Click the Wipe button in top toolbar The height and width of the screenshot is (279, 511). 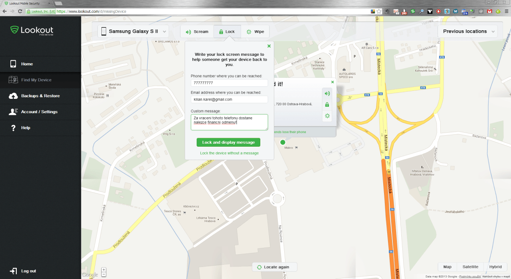click(255, 31)
